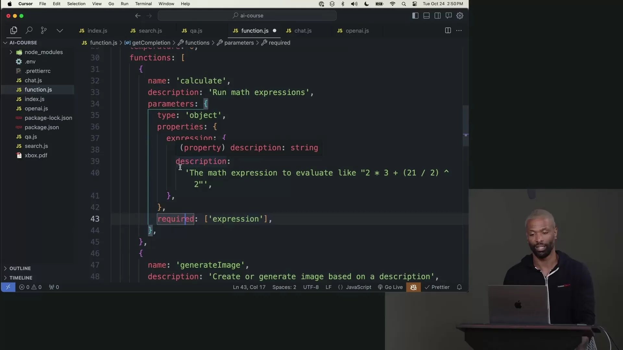Switch to the chat.js tab
This screenshot has height=350, width=623.
pyautogui.click(x=302, y=30)
